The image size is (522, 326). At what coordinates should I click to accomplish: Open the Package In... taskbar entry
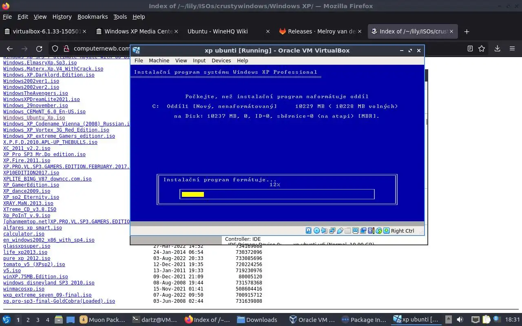pos(365,319)
